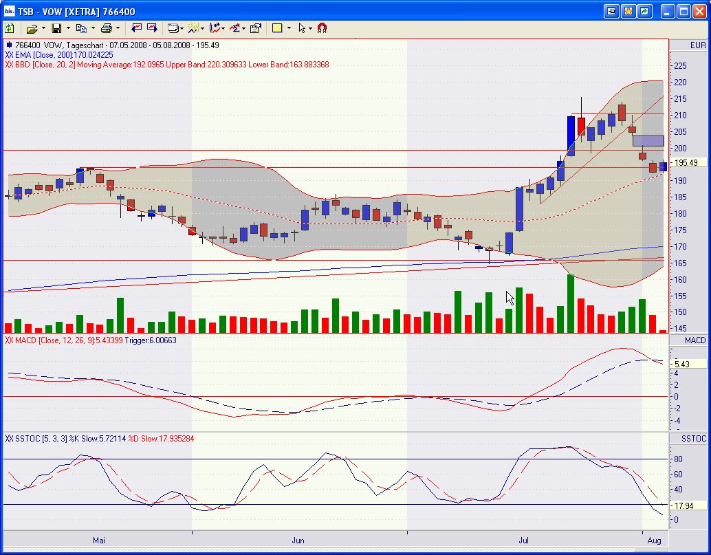
Task: Expand the open-folder dropdown arrow
Action: coord(43,28)
